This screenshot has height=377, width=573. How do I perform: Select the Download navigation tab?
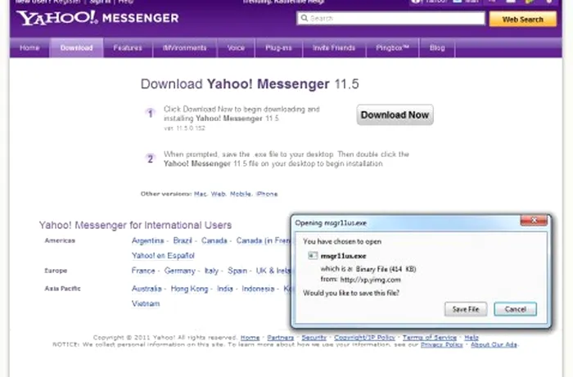click(76, 47)
